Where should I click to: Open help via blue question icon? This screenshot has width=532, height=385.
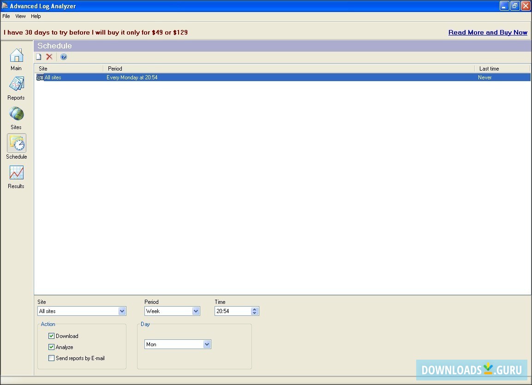(64, 57)
